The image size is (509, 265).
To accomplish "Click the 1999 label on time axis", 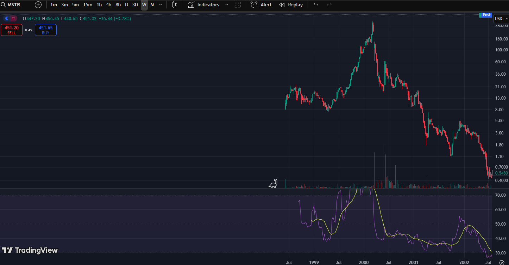I will [314, 262].
